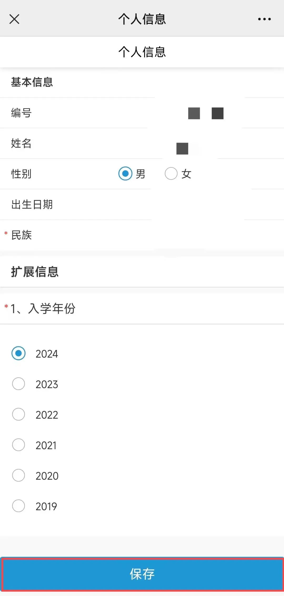Open the three-dot more options menu
Image resolution: width=284 pixels, height=596 pixels.
(264, 19)
